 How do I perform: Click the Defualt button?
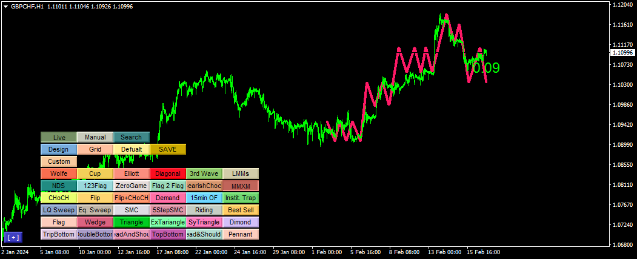[132, 149]
